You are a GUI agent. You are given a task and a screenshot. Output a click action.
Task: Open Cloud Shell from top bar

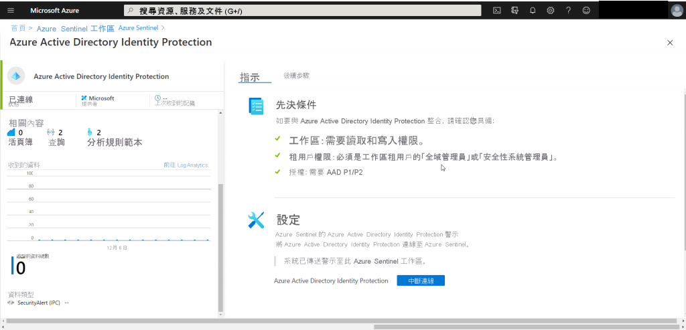[x=496, y=11]
